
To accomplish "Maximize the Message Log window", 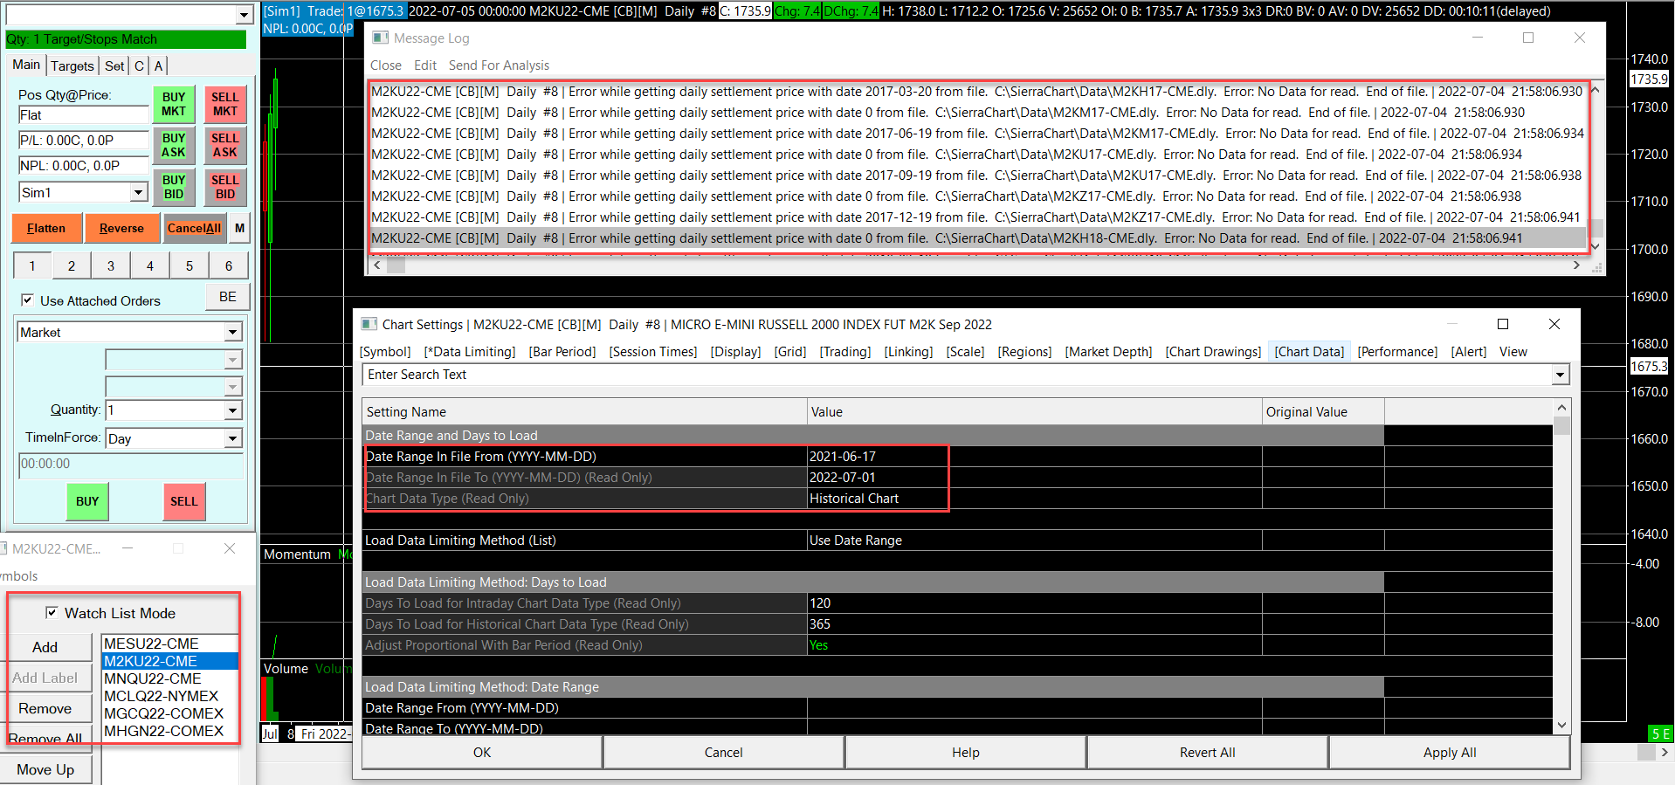I will click(x=1528, y=38).
